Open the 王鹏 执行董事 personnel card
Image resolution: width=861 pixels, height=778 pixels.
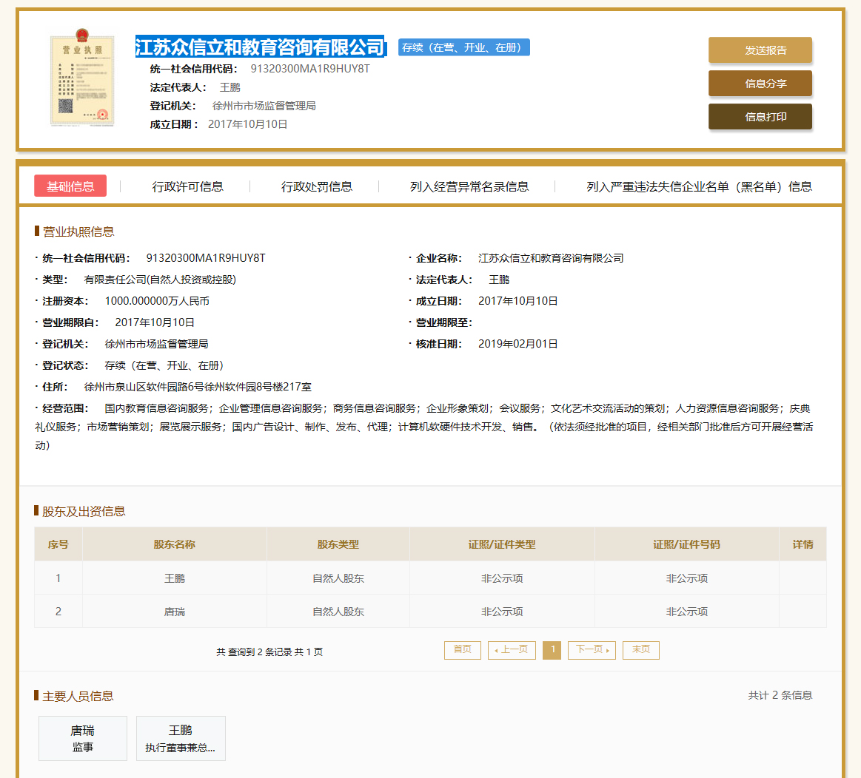[181, 738]
